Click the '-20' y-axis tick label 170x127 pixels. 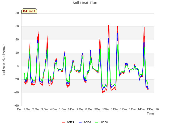16,79
